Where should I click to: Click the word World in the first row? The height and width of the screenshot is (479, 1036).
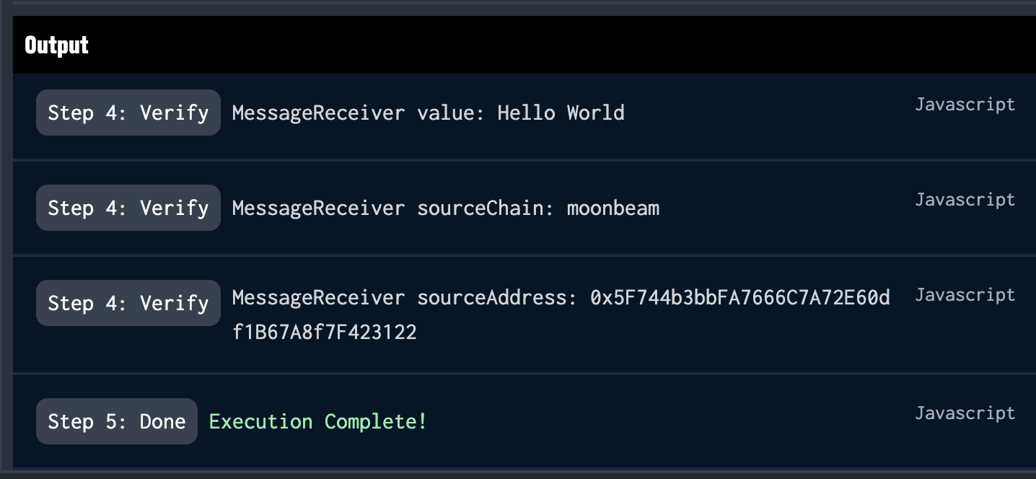595,113
